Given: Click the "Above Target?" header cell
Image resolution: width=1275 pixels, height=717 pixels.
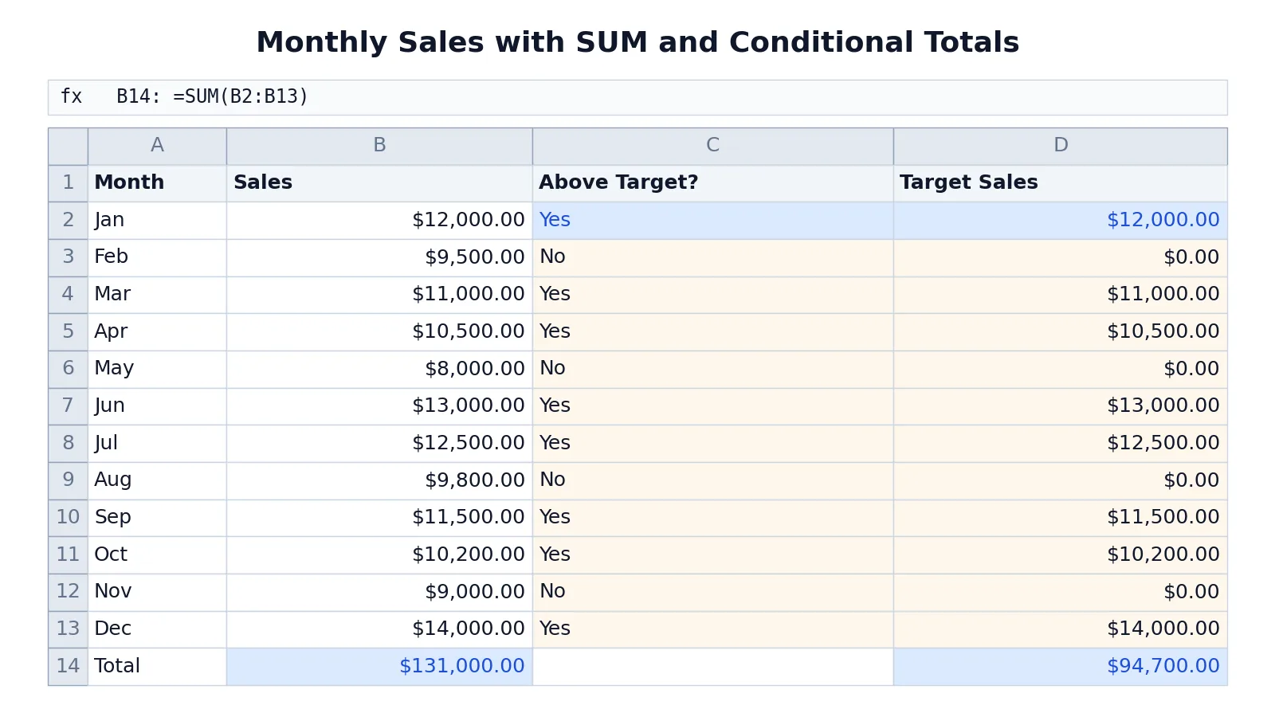Looking at the screenshot, I should click(x=712, y=183).
